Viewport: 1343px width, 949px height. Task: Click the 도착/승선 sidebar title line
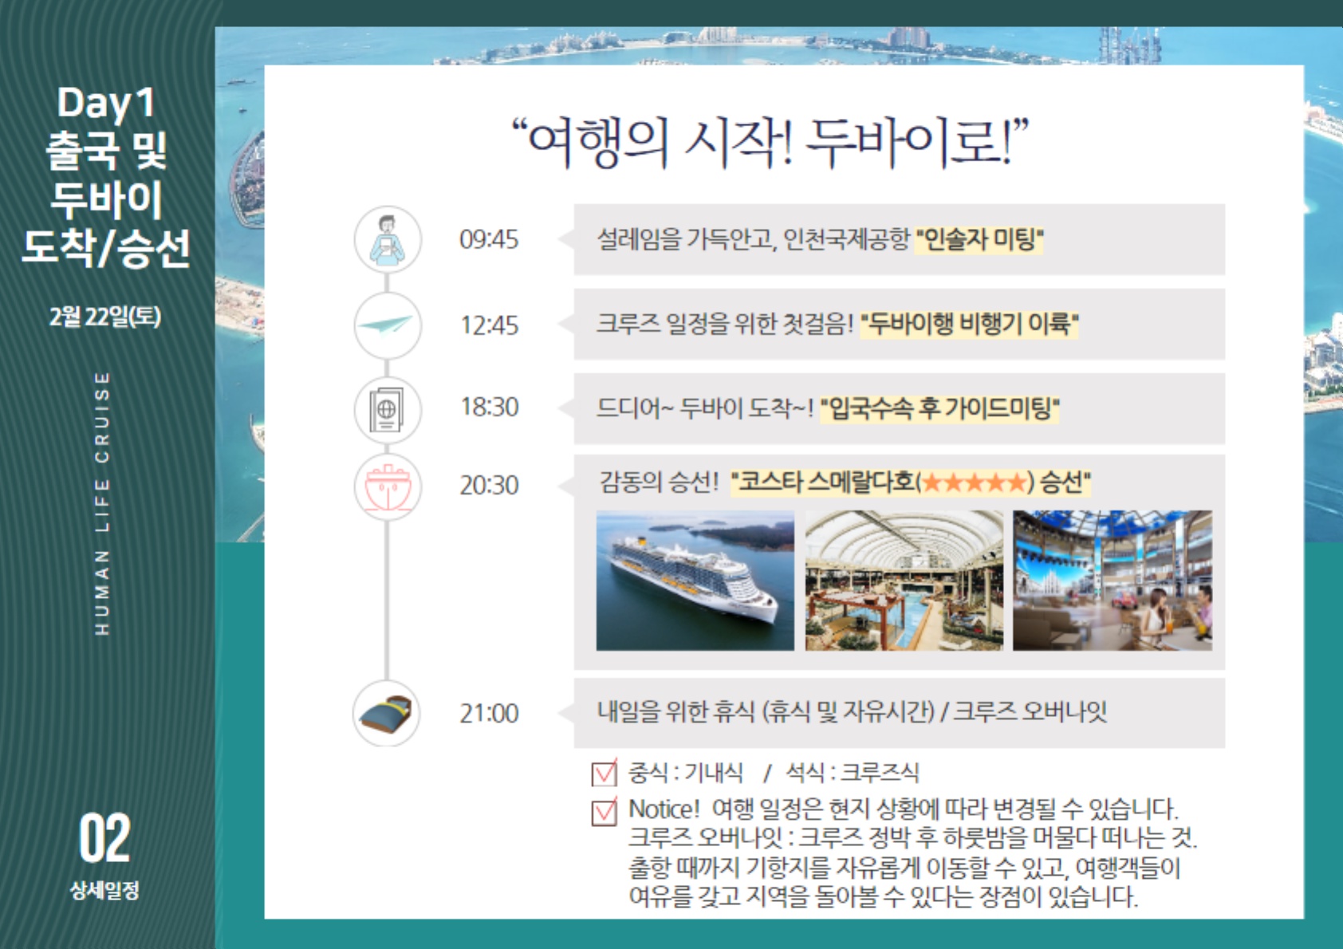click(x=105, y=247)
